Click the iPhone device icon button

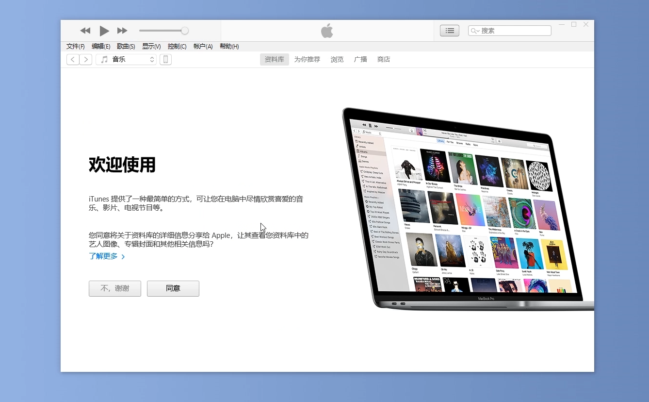(165, 60)
